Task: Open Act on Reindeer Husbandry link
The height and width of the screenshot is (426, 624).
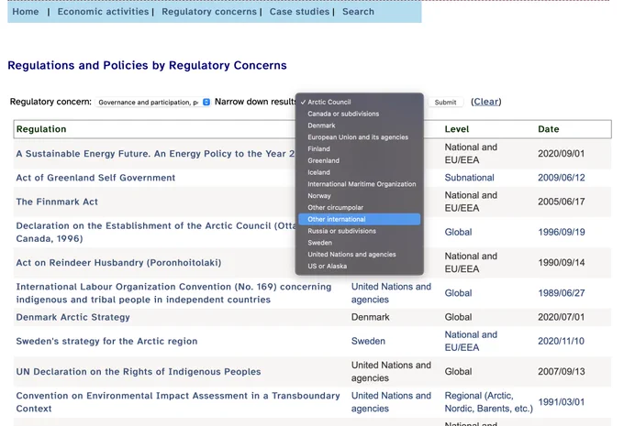Action: coord(118,263)
